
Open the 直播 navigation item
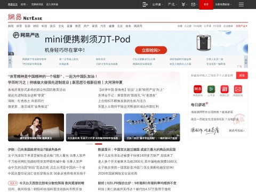coord(69,26)
